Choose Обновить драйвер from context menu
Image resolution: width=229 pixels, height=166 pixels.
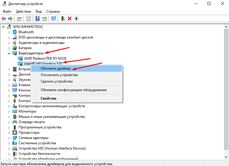[x=76, y=68]
